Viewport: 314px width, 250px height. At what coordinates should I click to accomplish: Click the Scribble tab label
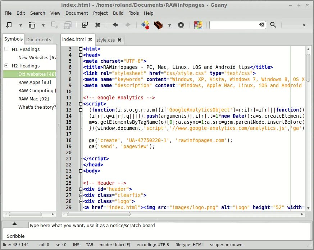[15, 236]
